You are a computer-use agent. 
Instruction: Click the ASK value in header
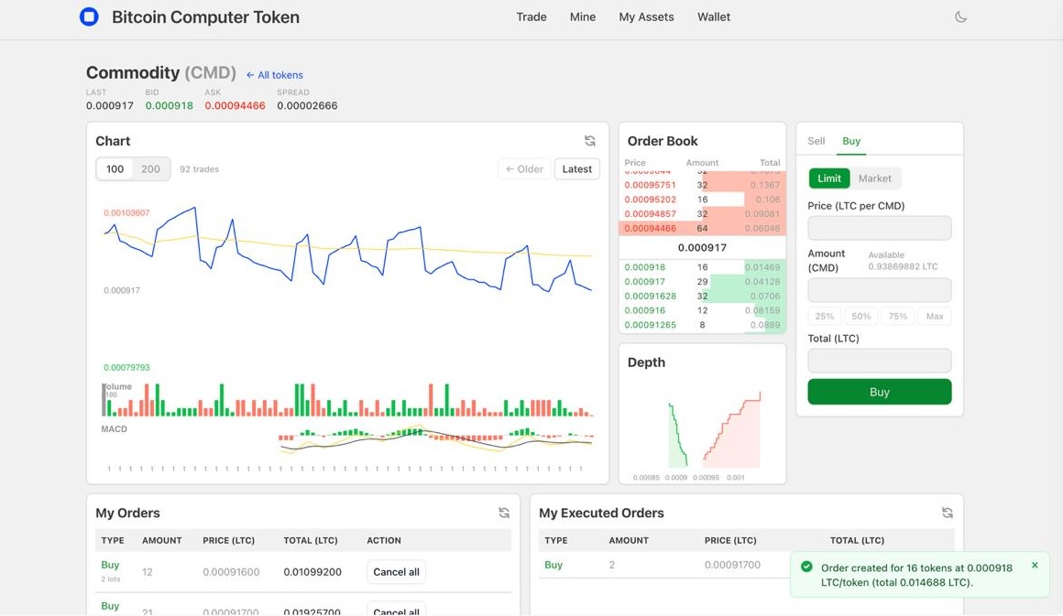click(x=235, y=105)
